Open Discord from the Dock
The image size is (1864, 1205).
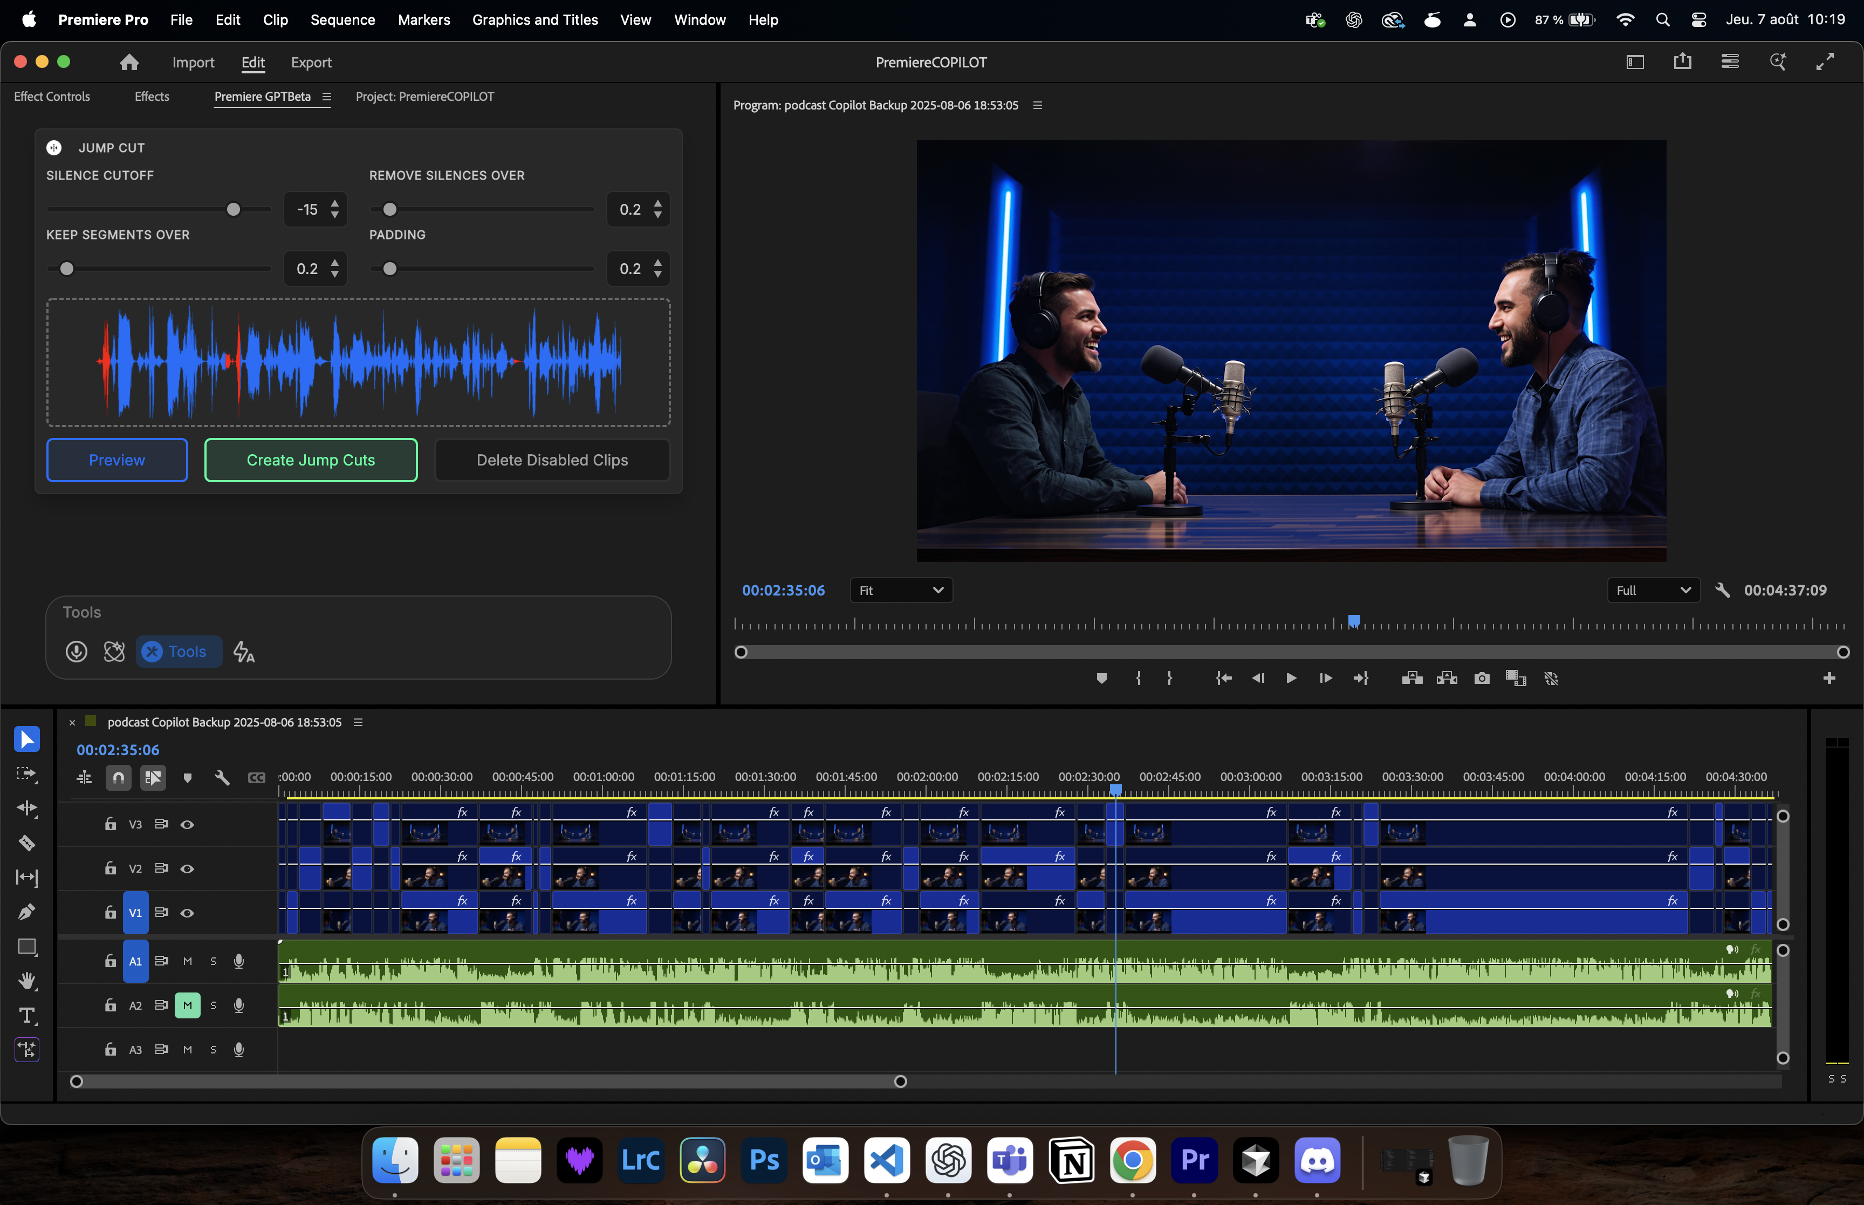coord(1317,1160)
